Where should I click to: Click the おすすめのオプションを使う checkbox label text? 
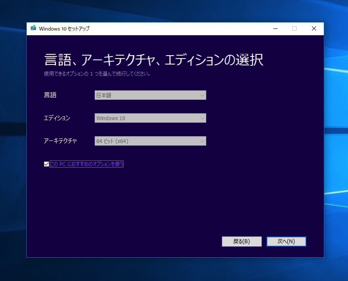coord(87,164)
